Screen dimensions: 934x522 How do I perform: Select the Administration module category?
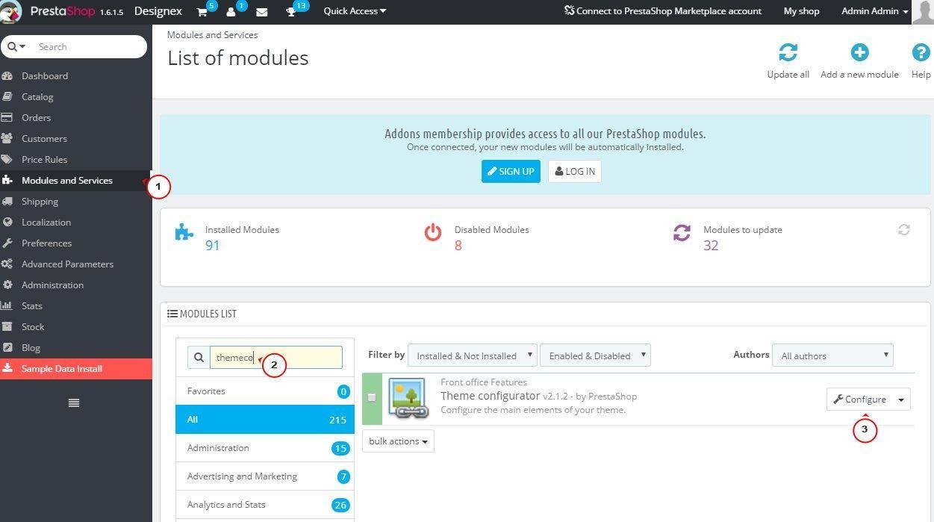tap(218, 448)
